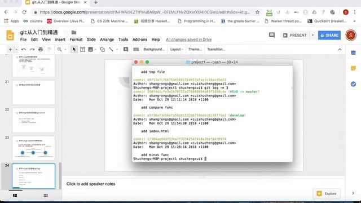Screen dimensions: 361x203
Task: Click the browser address bar URL
Action: [144, 12]
